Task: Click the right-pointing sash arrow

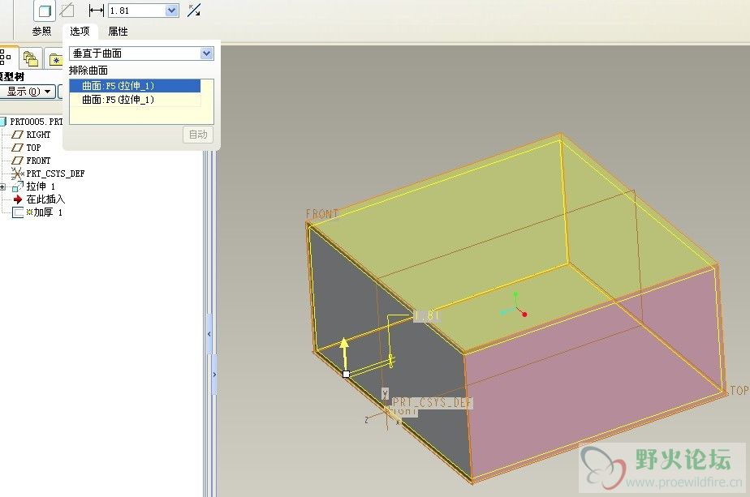Action: click(x=213, y=375)
